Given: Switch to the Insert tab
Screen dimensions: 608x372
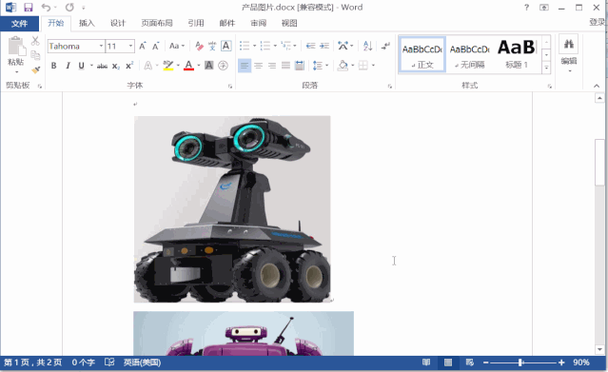Looking at the screenshot, I should point(87,23).
